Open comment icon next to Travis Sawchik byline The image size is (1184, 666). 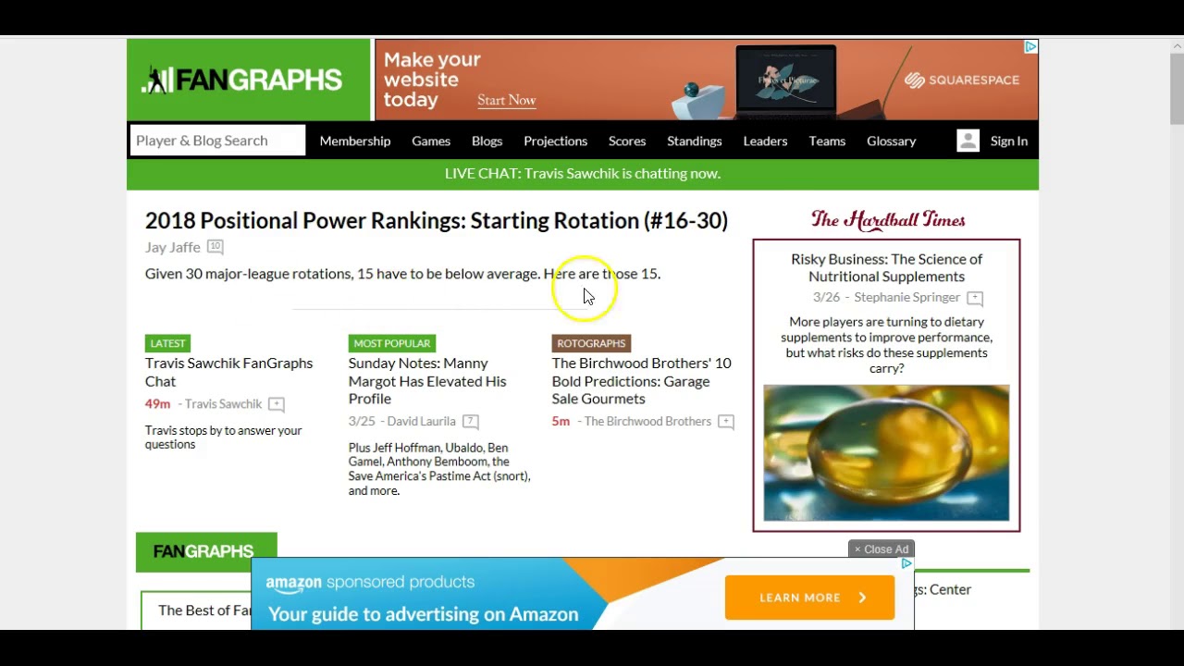(x=276, y=404)
